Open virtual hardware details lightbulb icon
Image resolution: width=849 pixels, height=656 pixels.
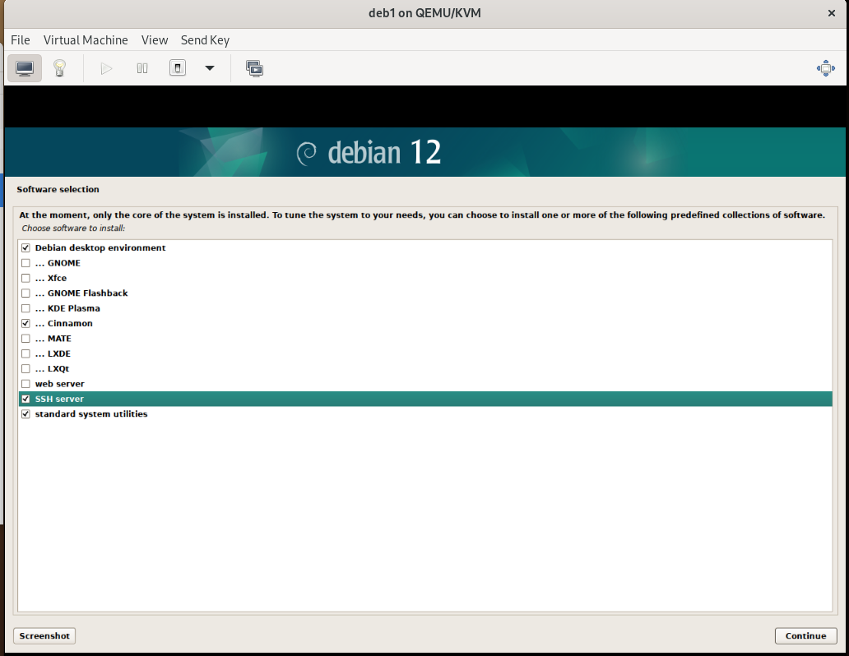(59, 68)
